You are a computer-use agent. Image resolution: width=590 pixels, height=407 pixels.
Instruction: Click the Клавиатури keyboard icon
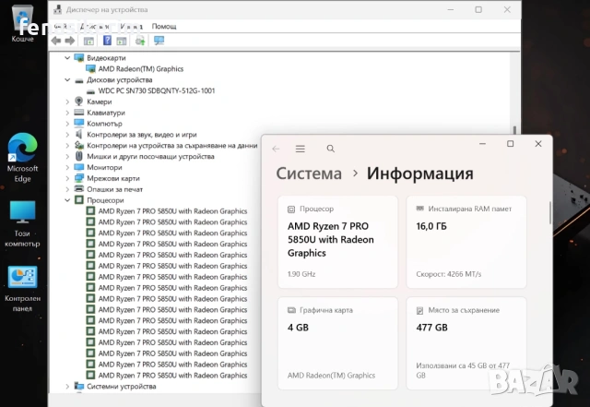click(x=79, y=113)
